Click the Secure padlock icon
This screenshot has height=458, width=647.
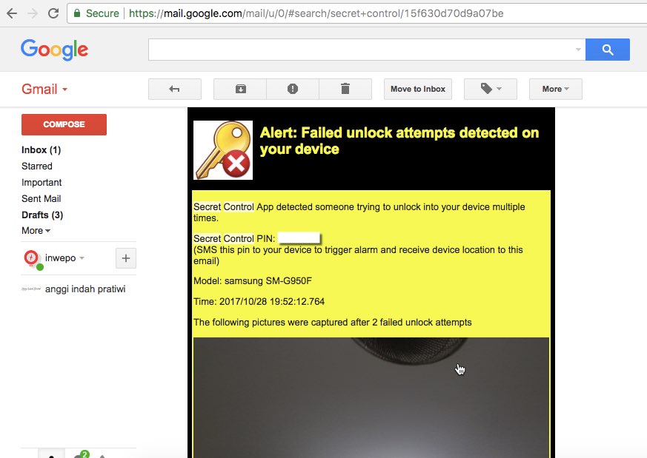tap(77, 13)
